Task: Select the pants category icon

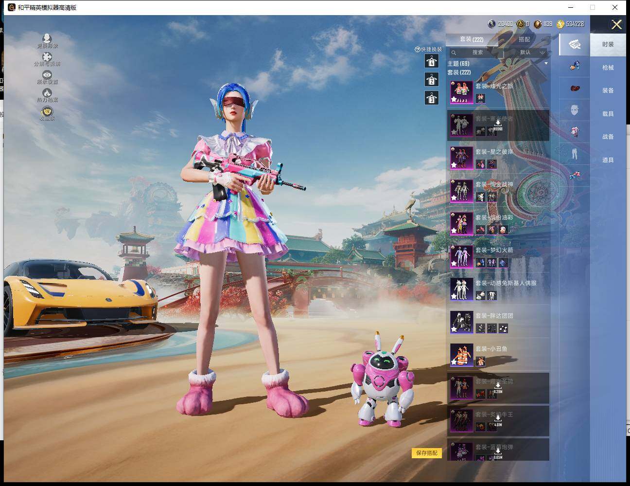Action: (575, 154)
